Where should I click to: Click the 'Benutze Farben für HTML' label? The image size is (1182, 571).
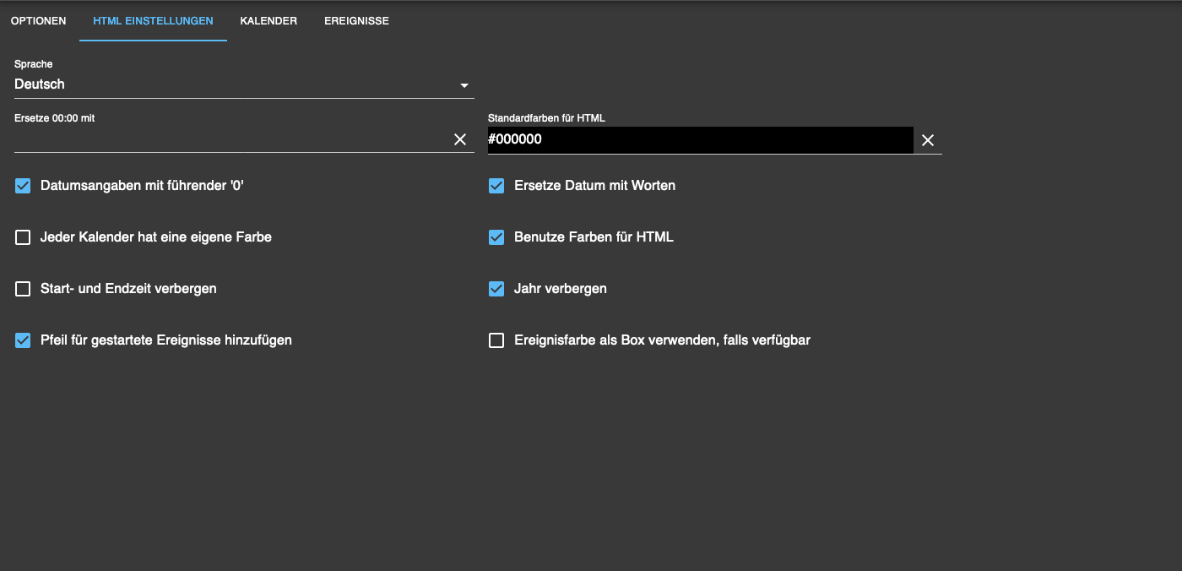click(x=594, y=237)
